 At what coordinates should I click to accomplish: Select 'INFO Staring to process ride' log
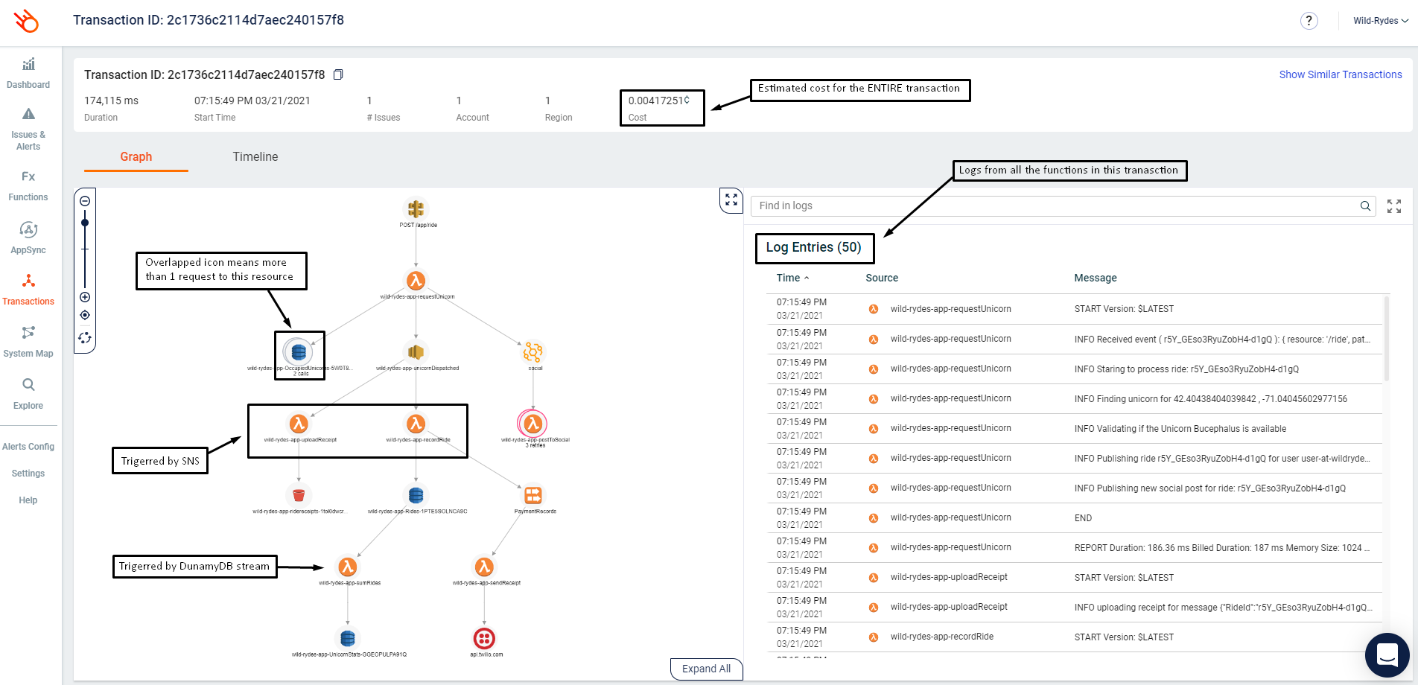click(1074, 369)
